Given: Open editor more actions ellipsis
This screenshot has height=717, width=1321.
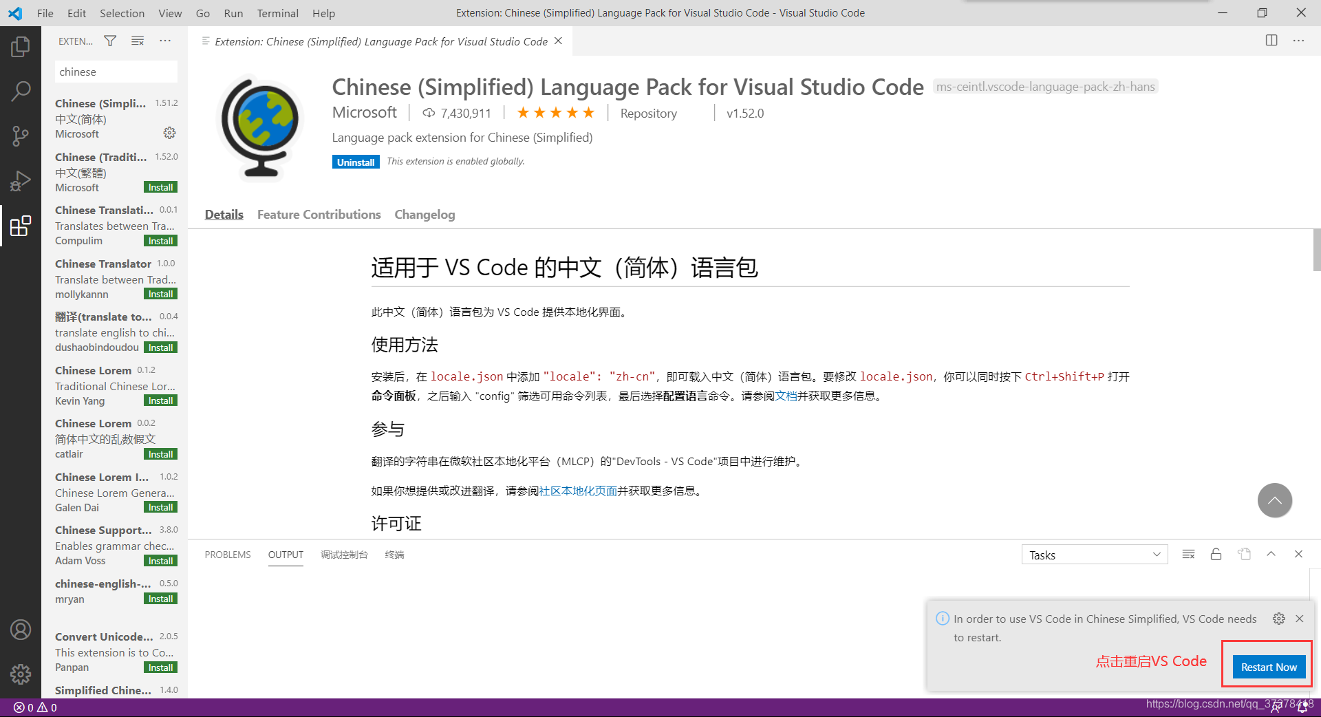Looking at the screenshot, I should (1298, 41).
